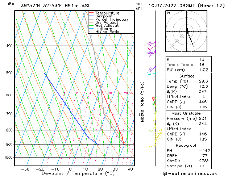228x176 pixels.
Task: Click the gray Parcel Trajectory legend line sample
Action: click(x=91, y=19)
